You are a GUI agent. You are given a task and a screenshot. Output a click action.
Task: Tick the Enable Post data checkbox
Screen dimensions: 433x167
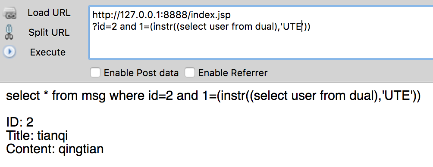click(95, 73)
